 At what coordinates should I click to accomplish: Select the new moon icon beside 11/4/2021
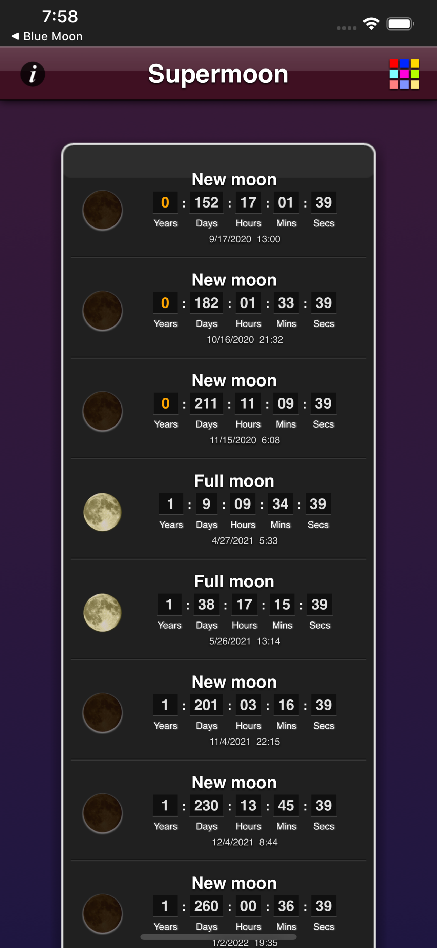pyautogui.click(x=103, y=713)
